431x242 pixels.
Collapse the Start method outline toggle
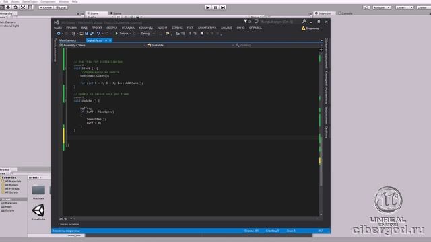(66, 69)
